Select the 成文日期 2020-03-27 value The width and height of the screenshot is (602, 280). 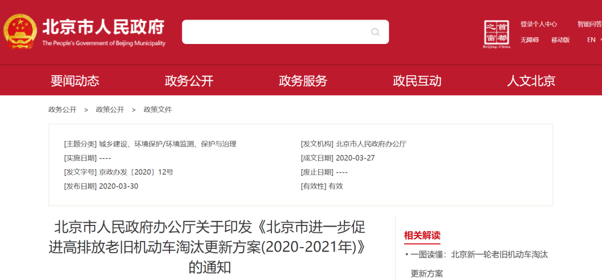click(x=355, y=158)
